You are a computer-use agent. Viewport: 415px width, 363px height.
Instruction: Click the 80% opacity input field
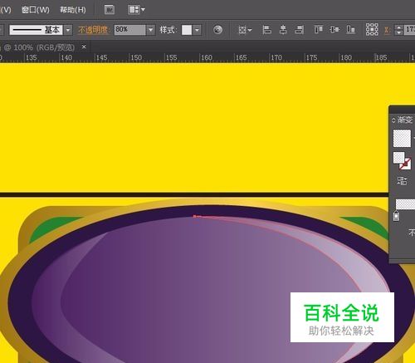click(129, 30)
